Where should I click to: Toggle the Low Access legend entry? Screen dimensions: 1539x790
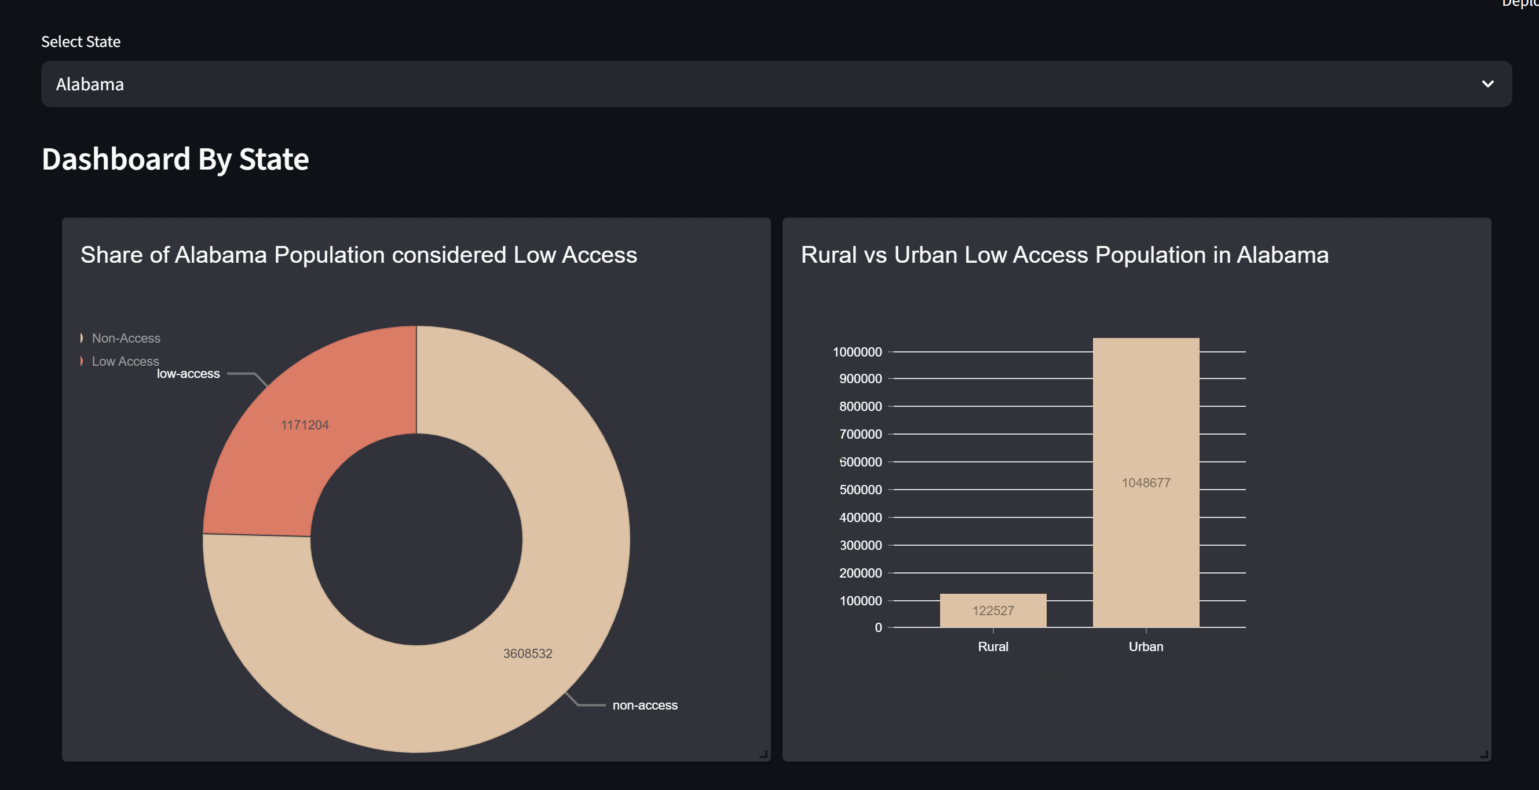[x=126, y=361]
